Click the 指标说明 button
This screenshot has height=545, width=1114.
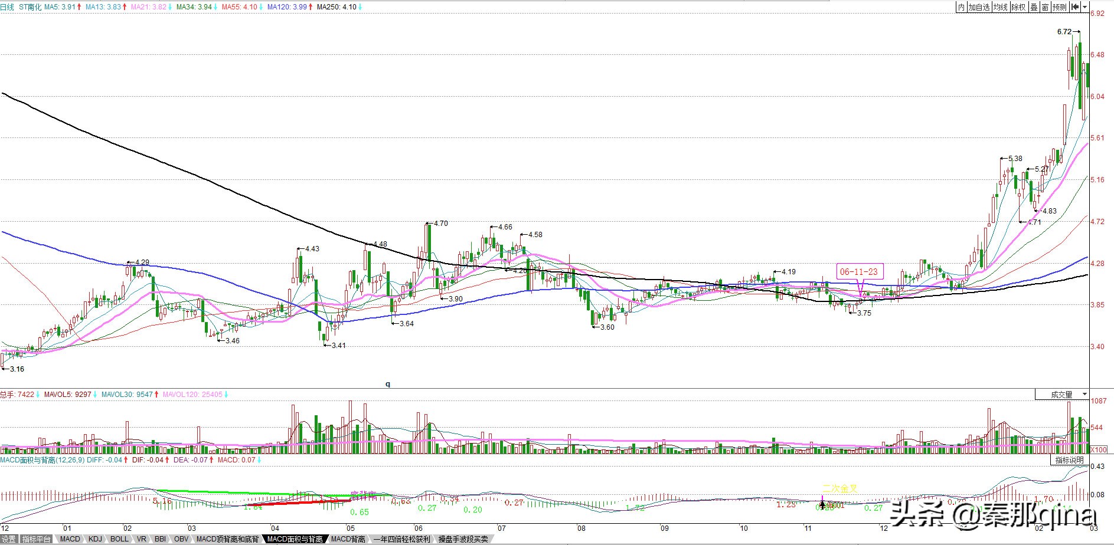coord(1070,460)
